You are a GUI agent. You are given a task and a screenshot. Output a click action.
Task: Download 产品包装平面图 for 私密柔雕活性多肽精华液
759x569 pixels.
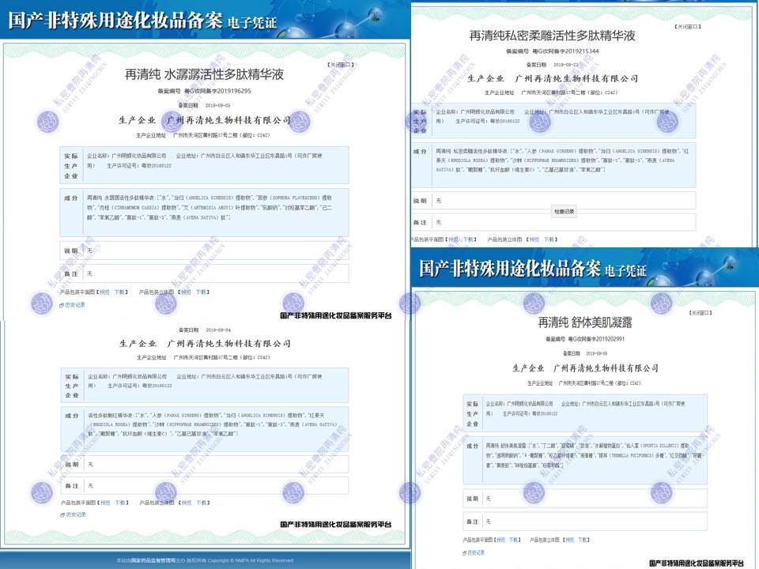[469, 239]
